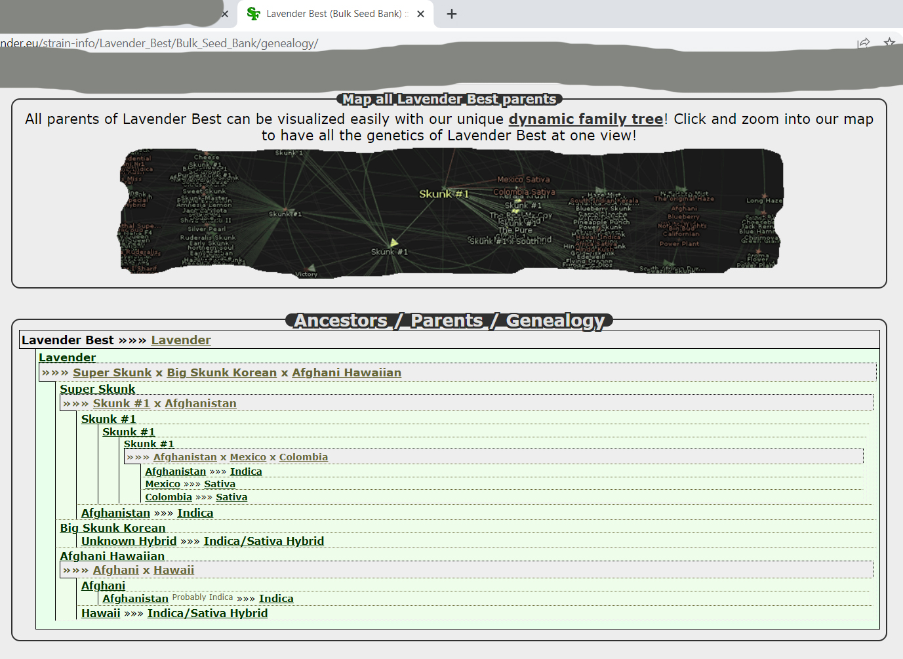Click Indica next to Probably Indica
The image size is (903, 659).
pyautogui.click(x=276, y=599)
